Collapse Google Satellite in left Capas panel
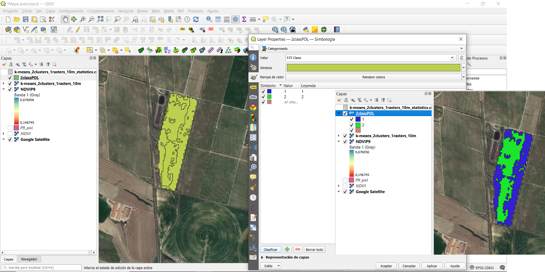545x272 pixels. tap(4, 139)
